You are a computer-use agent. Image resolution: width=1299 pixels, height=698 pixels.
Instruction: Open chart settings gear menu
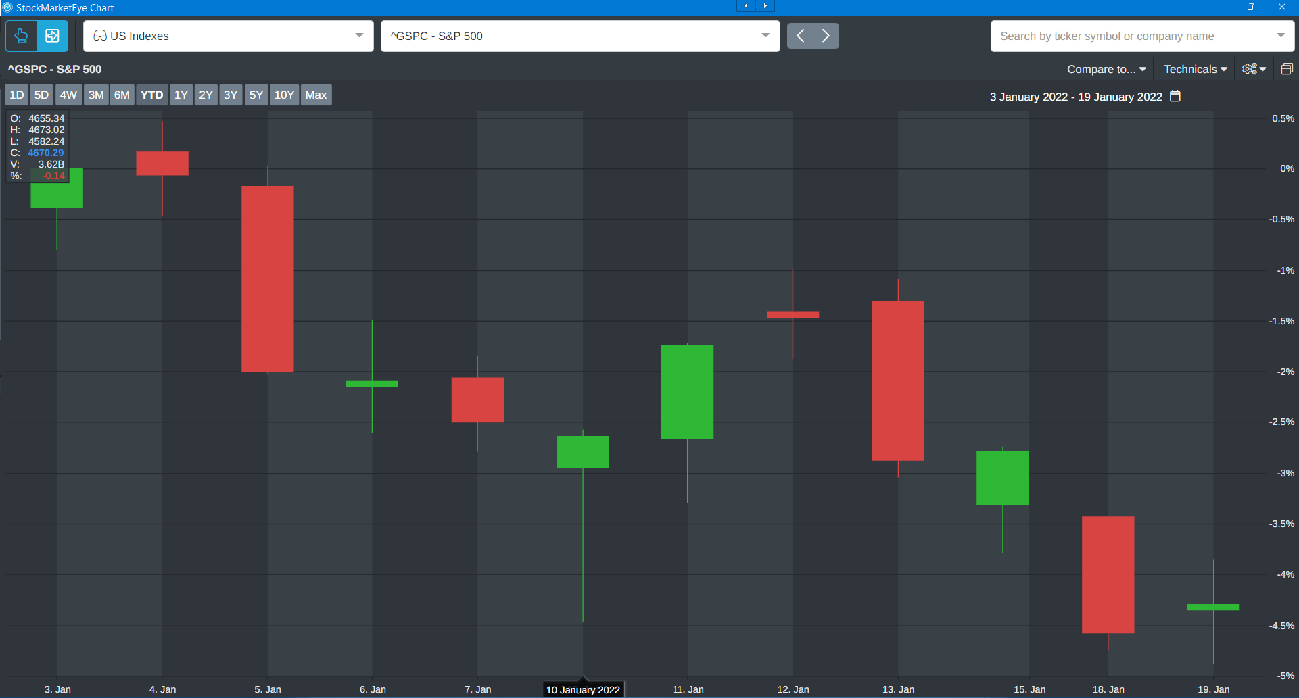tap(1254, 69)
